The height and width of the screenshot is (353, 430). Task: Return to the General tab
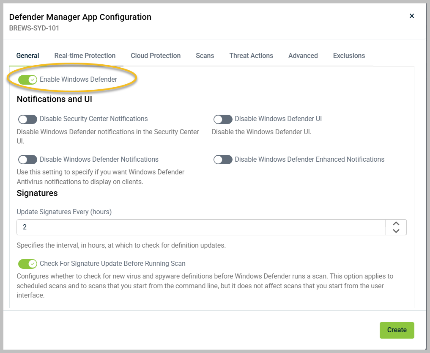pos(27,55)
